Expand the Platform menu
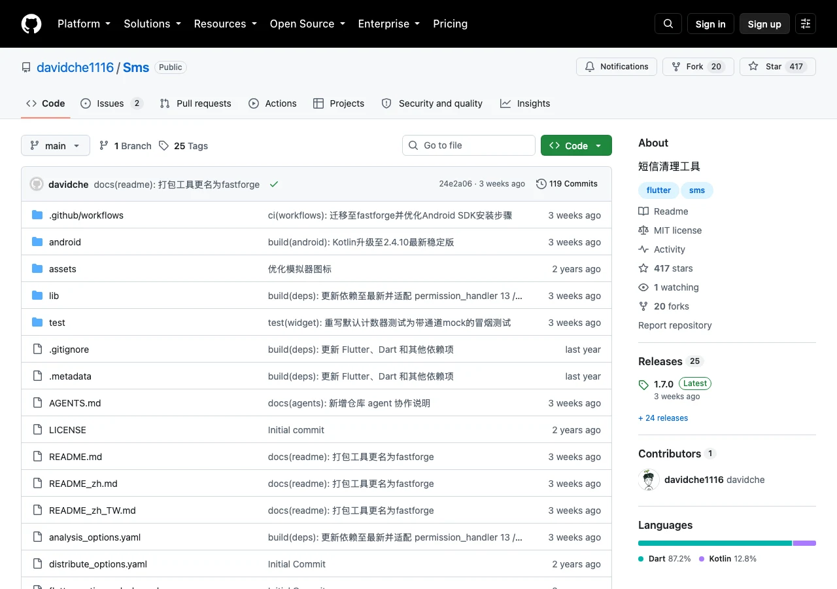 click(84, 24)
